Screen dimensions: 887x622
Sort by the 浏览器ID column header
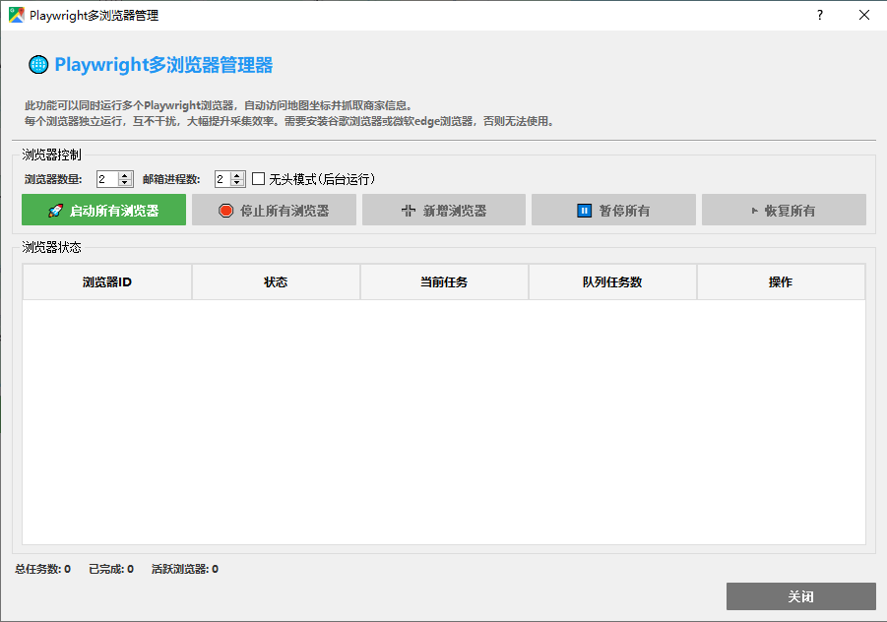(x=107, y=281)
